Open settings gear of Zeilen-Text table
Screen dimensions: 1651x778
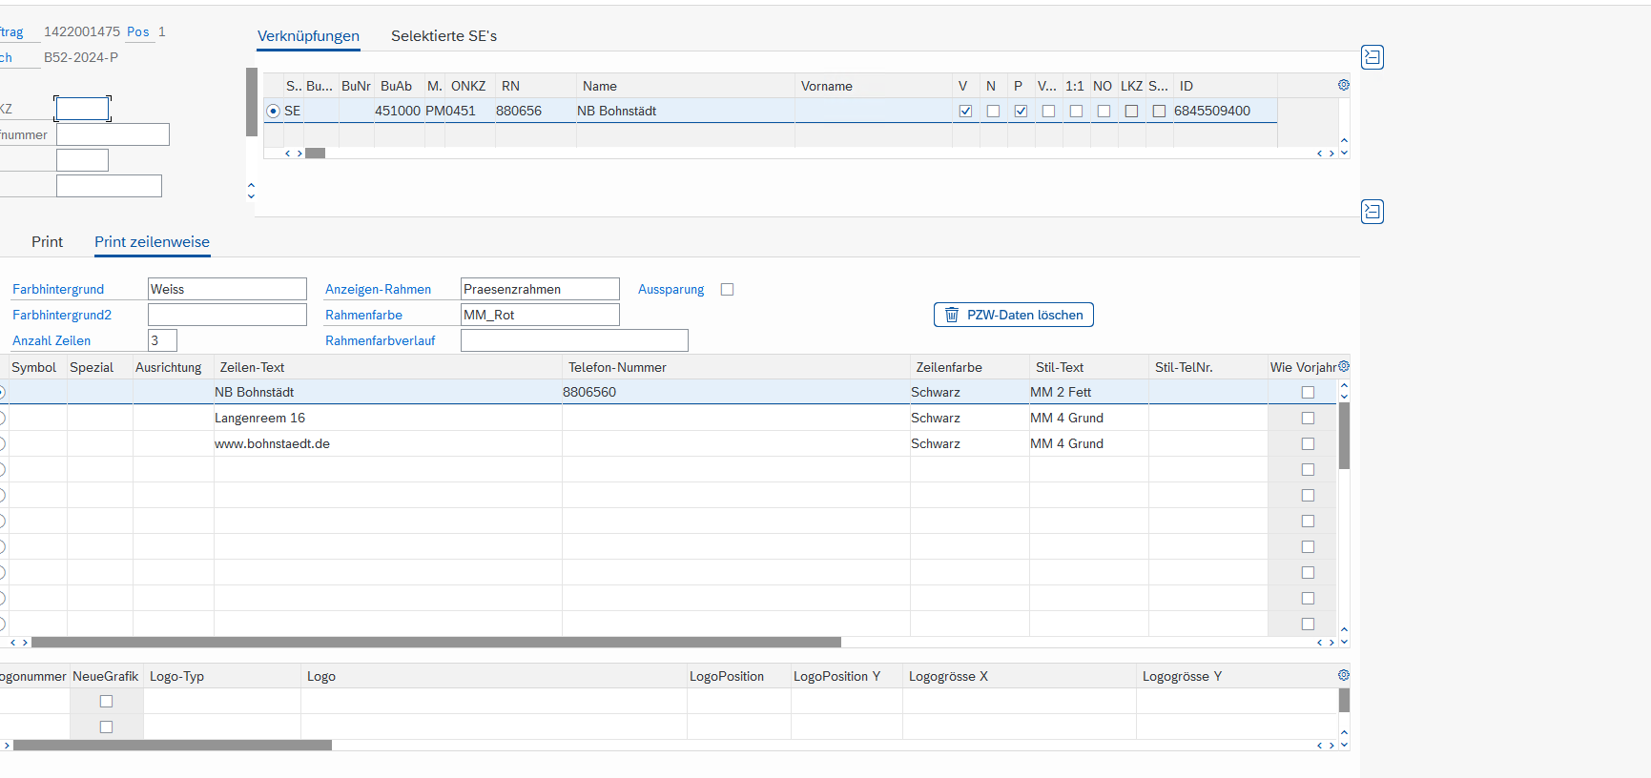(1344, 366)
